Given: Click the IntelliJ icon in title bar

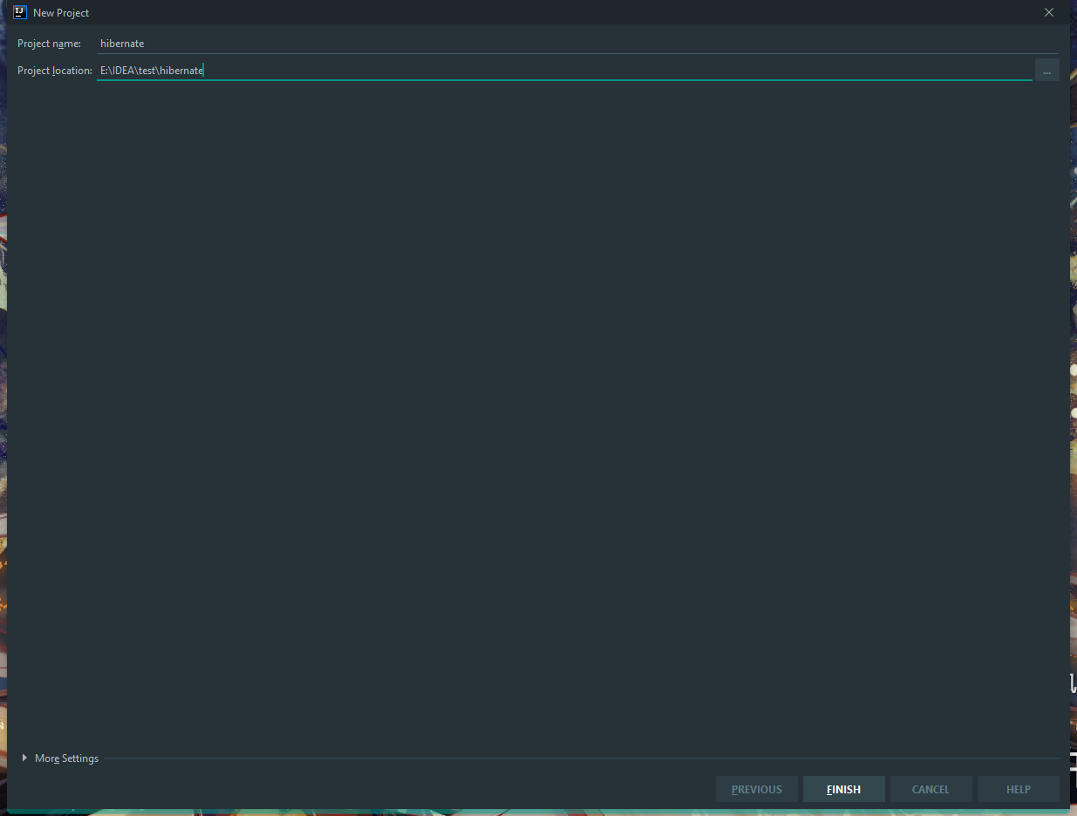Looking at the screenshot, I should coord(20,12).
